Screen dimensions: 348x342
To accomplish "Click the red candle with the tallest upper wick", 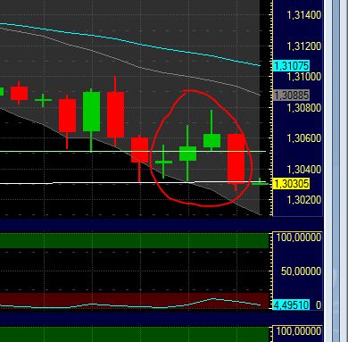I will (x=115, y=114).
